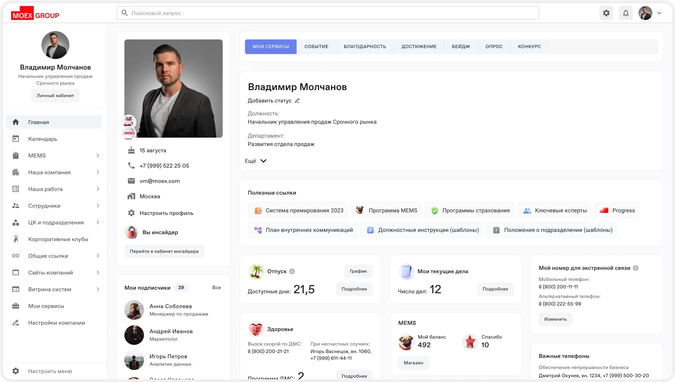
Task: Click the MEMS shopping bag icon
Action: 16,156
